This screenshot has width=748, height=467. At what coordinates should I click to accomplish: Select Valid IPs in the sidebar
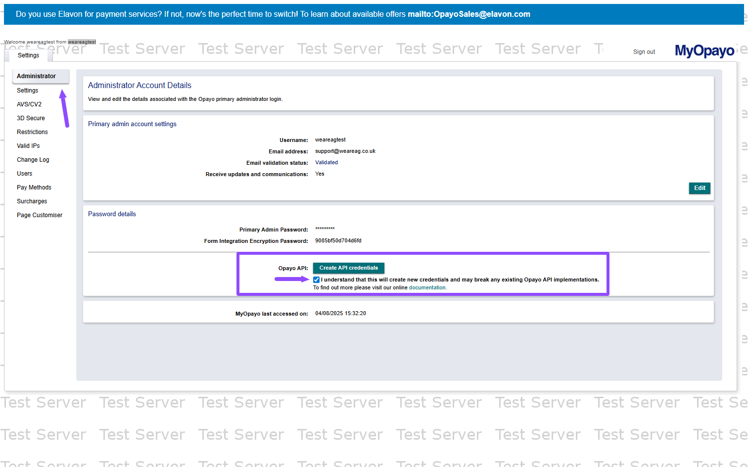click(28, 146)
